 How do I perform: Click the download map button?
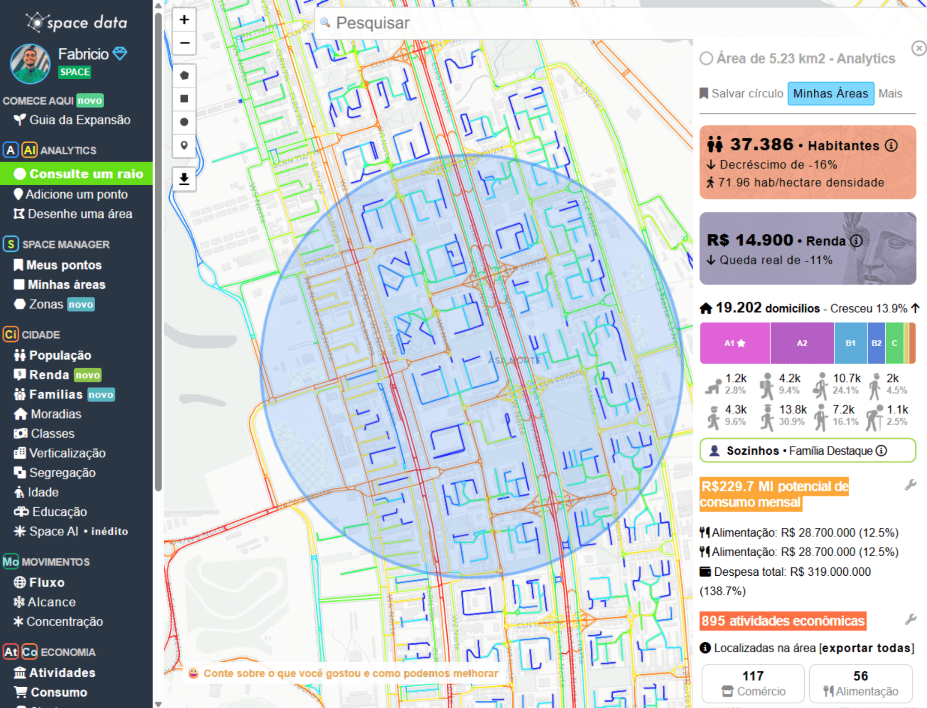[x=184, y=179]
